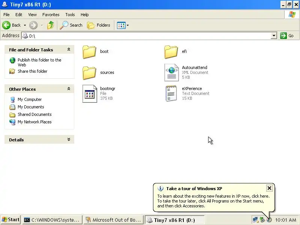Collapse the File and Folder Tasks panel
The image size is (300, 225).
click(x=69, y=49)
